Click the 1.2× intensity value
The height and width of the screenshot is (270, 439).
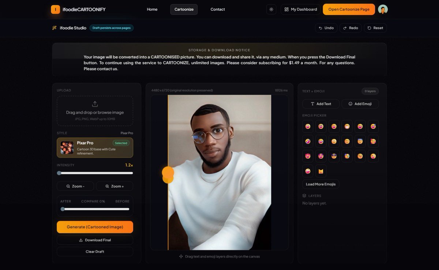[129, 165]
